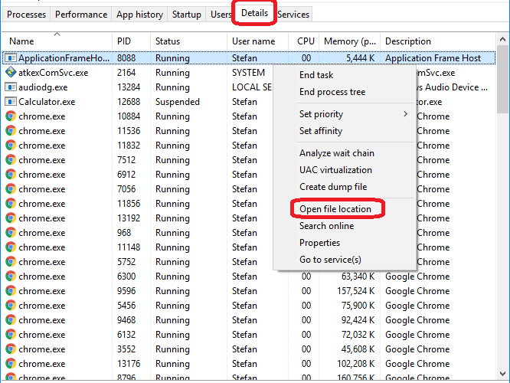The height and width of the screenshot is (383, 510).
Task: Click Chrome icon for PID 7056
Action: tap(11, 189)
